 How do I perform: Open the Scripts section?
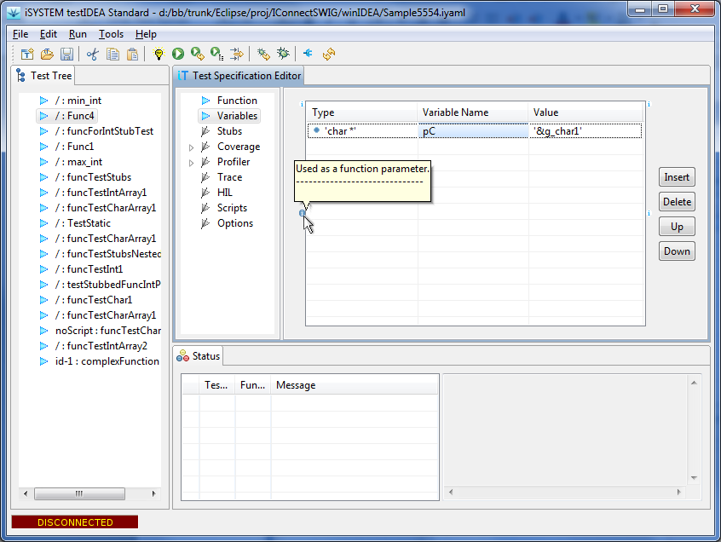232,208
